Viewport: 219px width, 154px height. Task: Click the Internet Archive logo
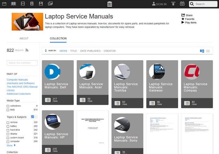pyautogui.click(x=109, y=4)
